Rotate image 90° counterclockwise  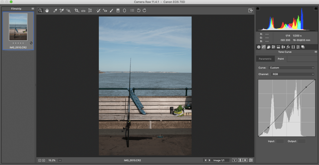[x=138, y=10]
